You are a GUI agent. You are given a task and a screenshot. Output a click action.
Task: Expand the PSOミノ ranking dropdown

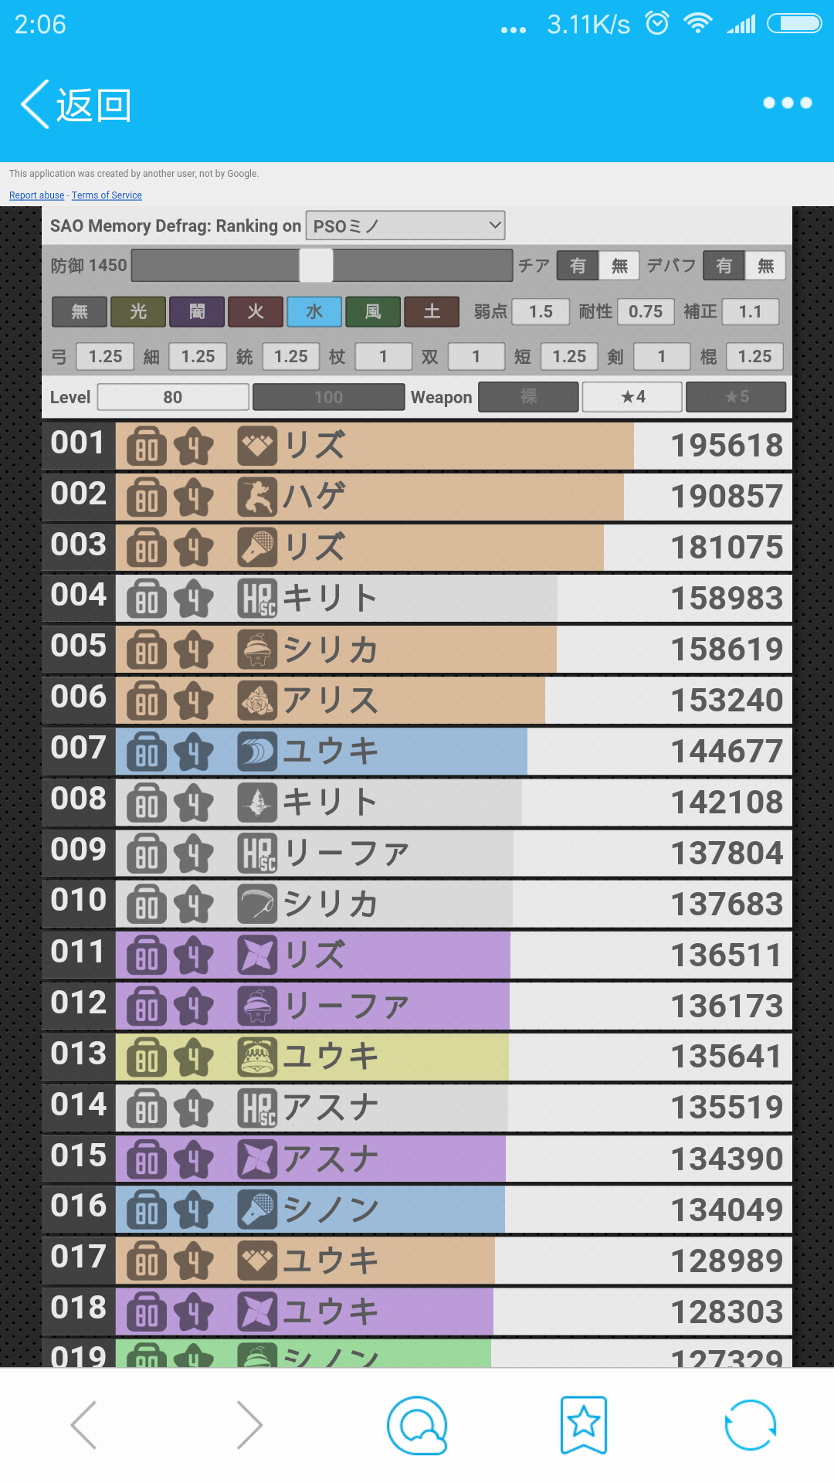pos(405,226)
